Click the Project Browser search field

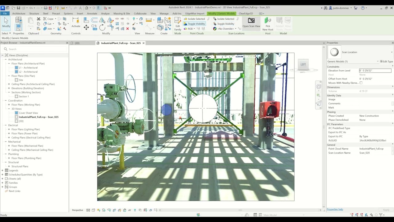pyautogui.click(x=34, y=49)
